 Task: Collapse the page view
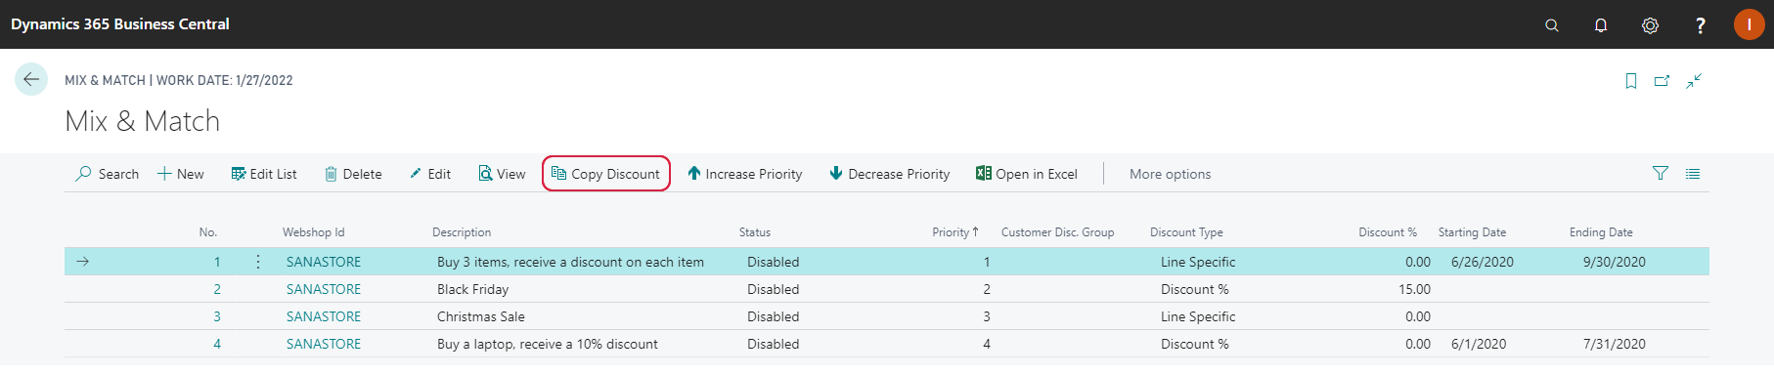[x=1694, y=81]
